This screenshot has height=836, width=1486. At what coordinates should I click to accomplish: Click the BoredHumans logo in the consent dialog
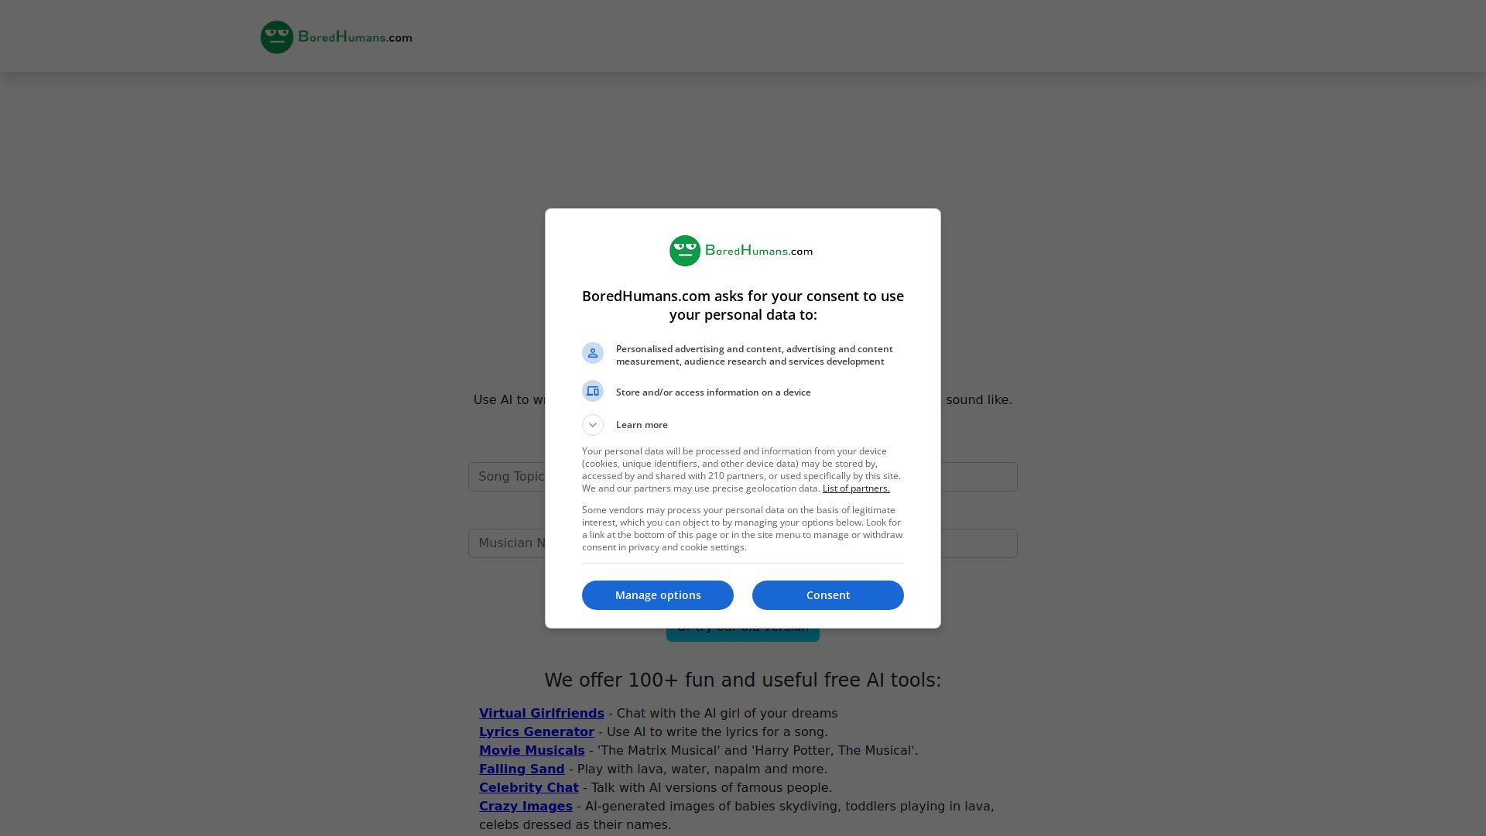coord(741,251)
